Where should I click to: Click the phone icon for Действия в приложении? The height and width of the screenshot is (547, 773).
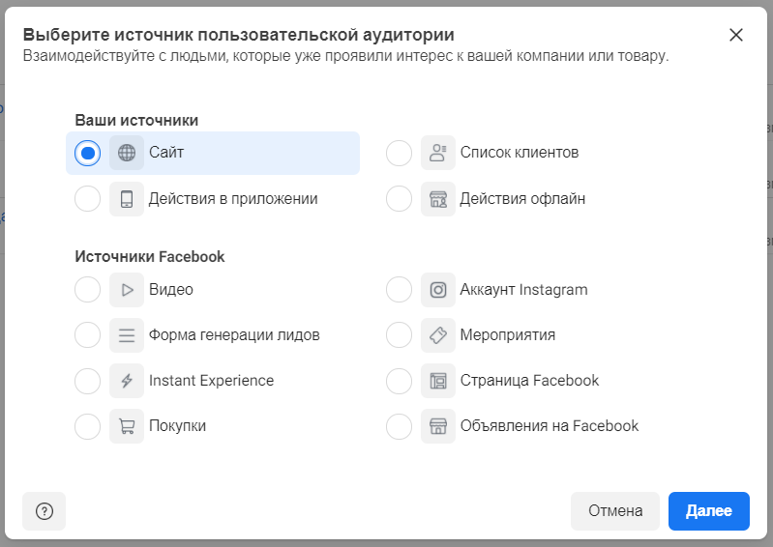pos(127,199)
